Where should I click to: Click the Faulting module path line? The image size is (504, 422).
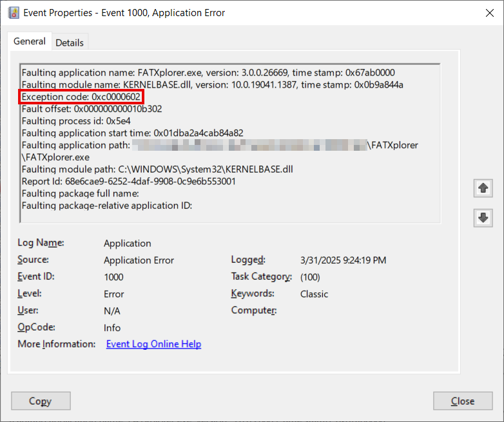[157, 169]
